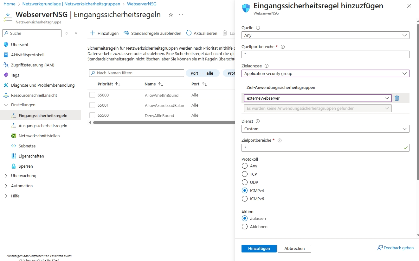Click the info icon beside Zielportbereiche
The image size is (419, 261).
point(280,140)
